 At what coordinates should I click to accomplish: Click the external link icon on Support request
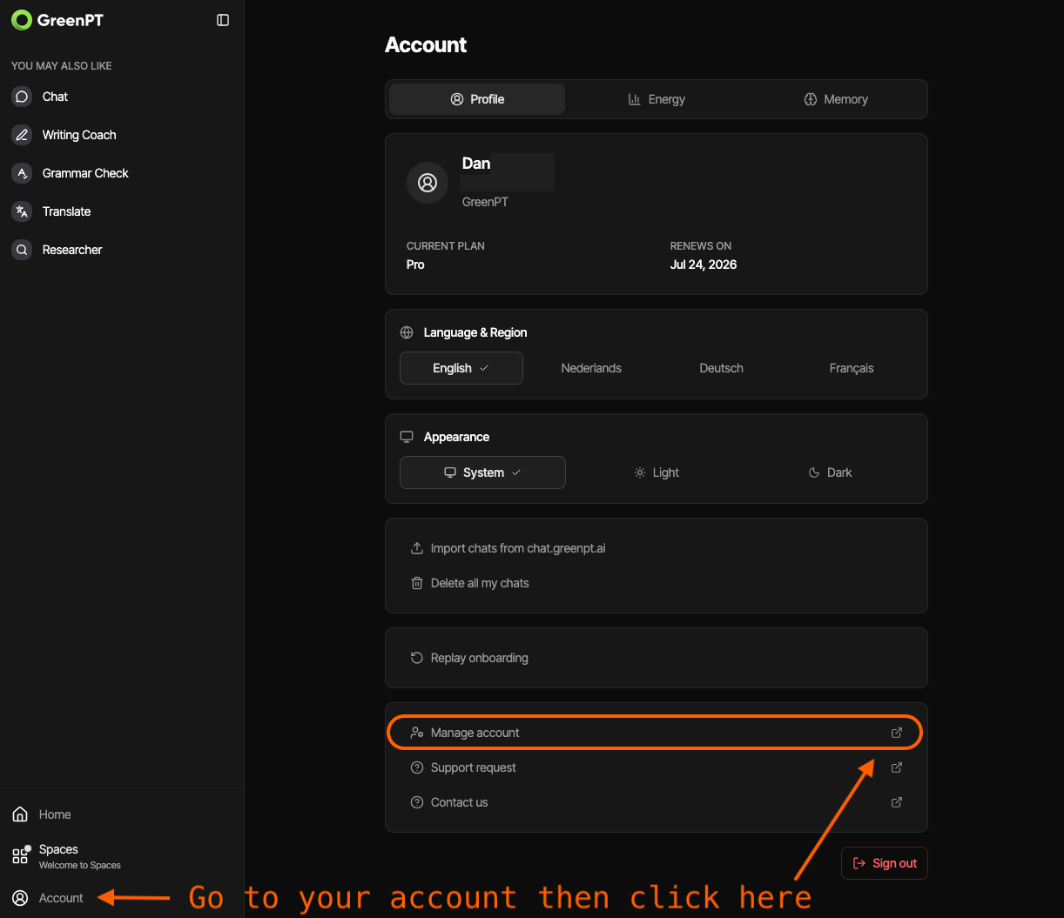pyautogui.click(x=897, y=767)
